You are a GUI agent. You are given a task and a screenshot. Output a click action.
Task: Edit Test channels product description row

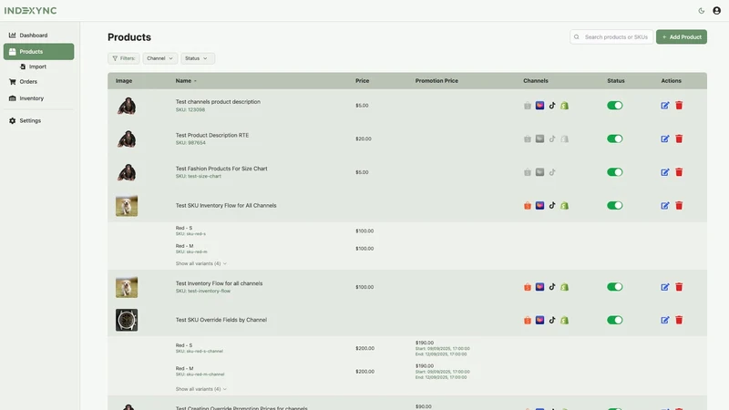pyautogui.click(x=665, y=106)
